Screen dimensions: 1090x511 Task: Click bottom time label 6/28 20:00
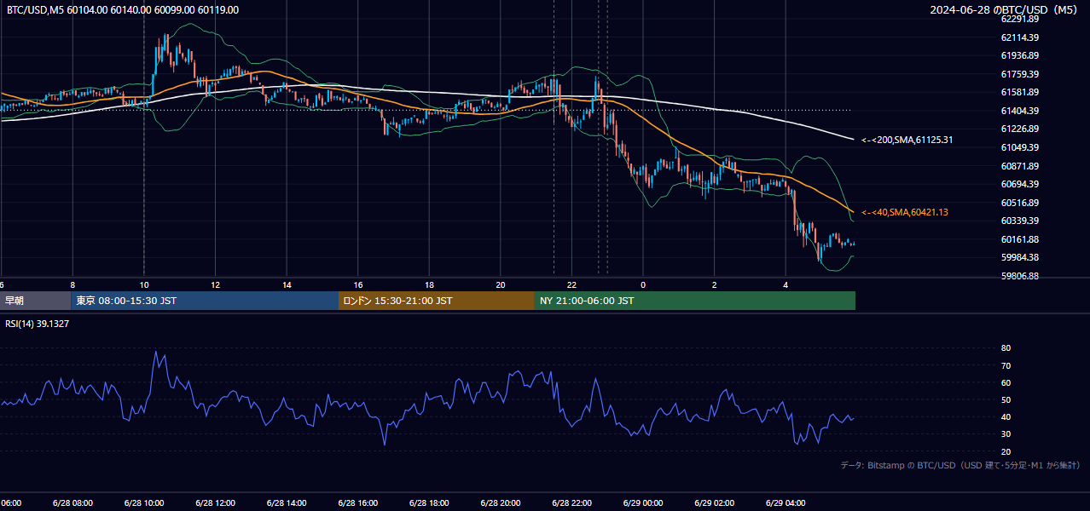(500, 502)
